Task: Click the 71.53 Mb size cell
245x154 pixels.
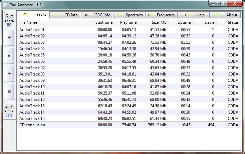Action: (158, 42)
